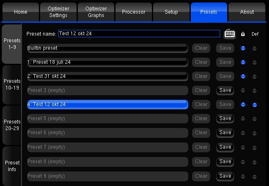269x186 pixels.
Task: Show Presets 20-29 side tab
Action: click(x=12, y=125)
